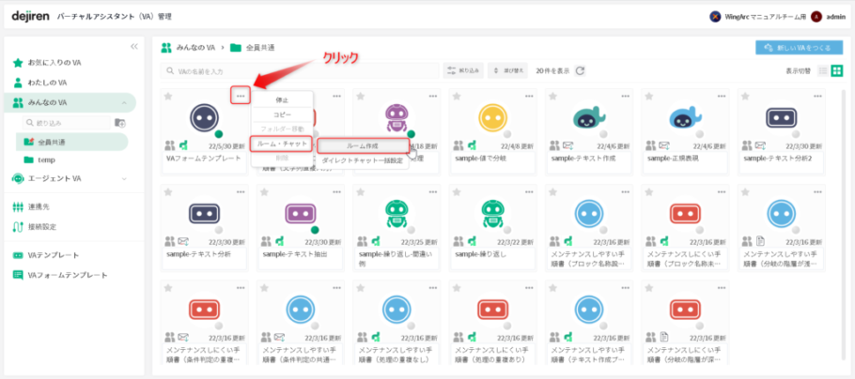Click the refresh icon next to 20件を表示
Viewport: 855px width, 379px height.
[581, 70]
